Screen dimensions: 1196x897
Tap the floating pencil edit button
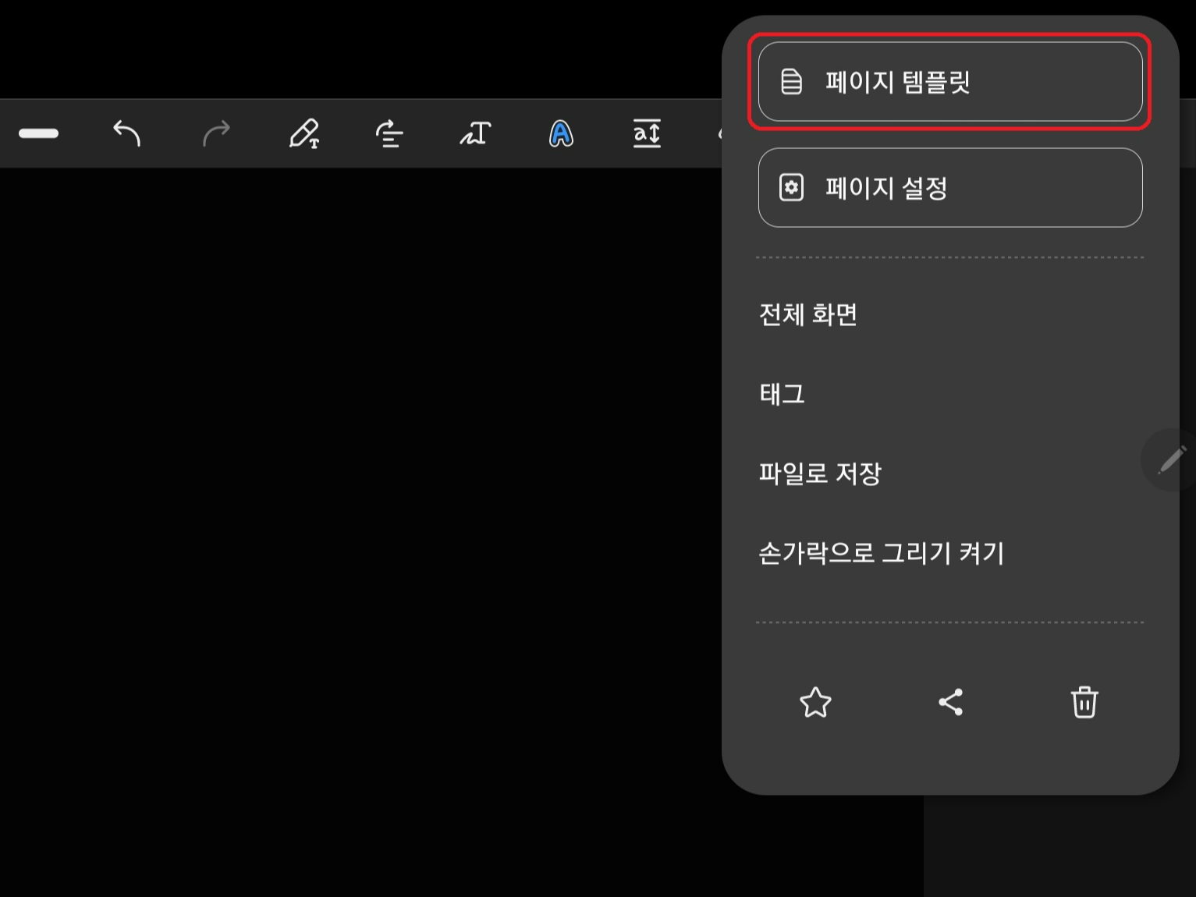click(x=1170, y=460)
